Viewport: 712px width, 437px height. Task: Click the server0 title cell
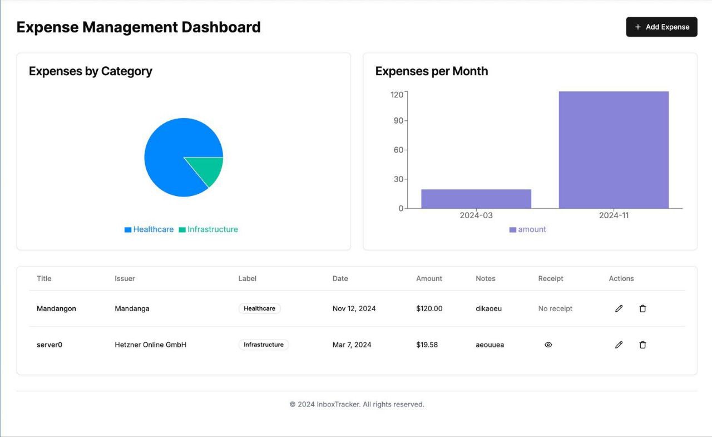[50, 345]
